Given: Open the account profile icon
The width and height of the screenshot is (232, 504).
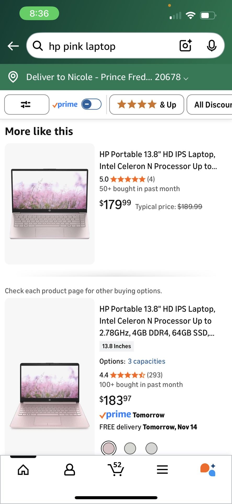Looking at the screenshot, I should (x=70, y=470).
